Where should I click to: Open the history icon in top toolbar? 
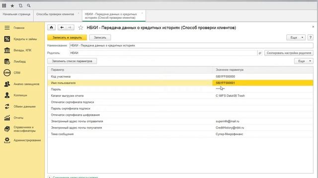coord(20,5)
